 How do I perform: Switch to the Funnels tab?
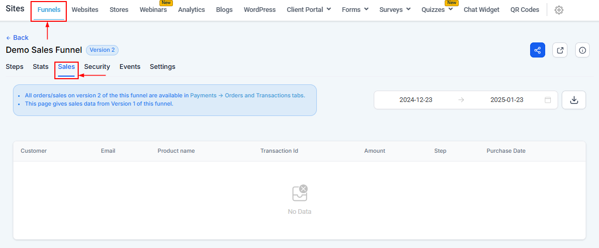pyautogui.click(x=49, y=10)
